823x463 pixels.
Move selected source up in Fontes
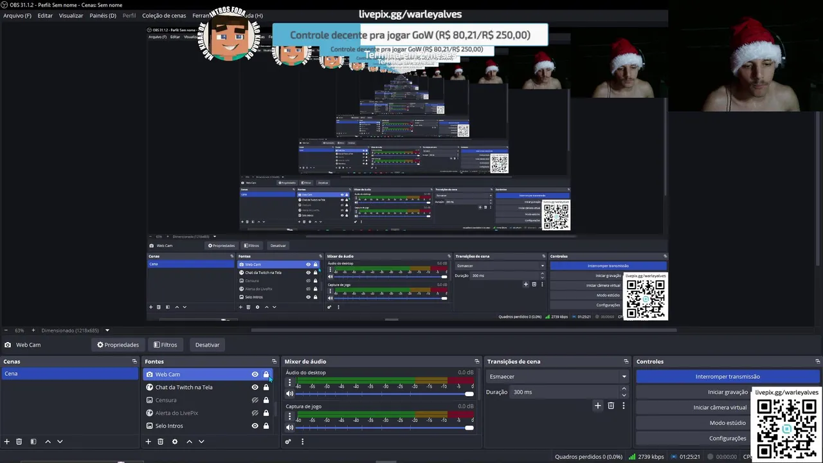tap(189, 442)
